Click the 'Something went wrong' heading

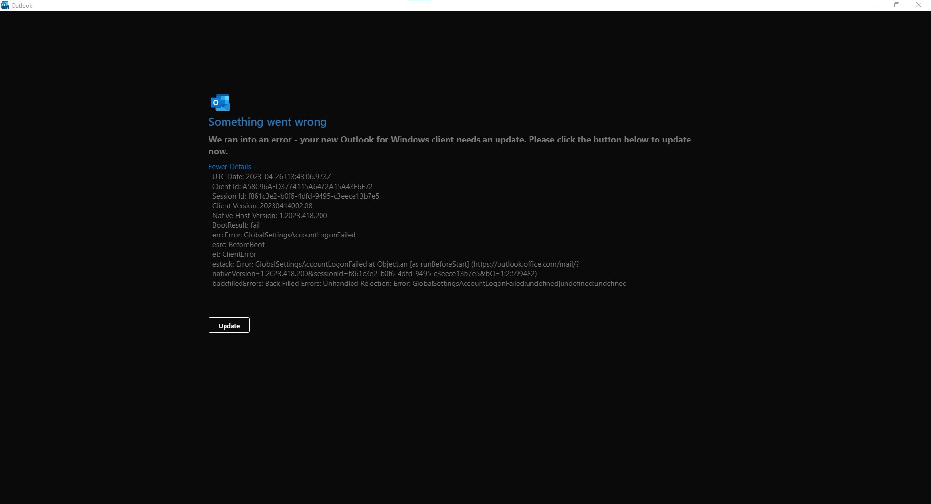(268, 122)
